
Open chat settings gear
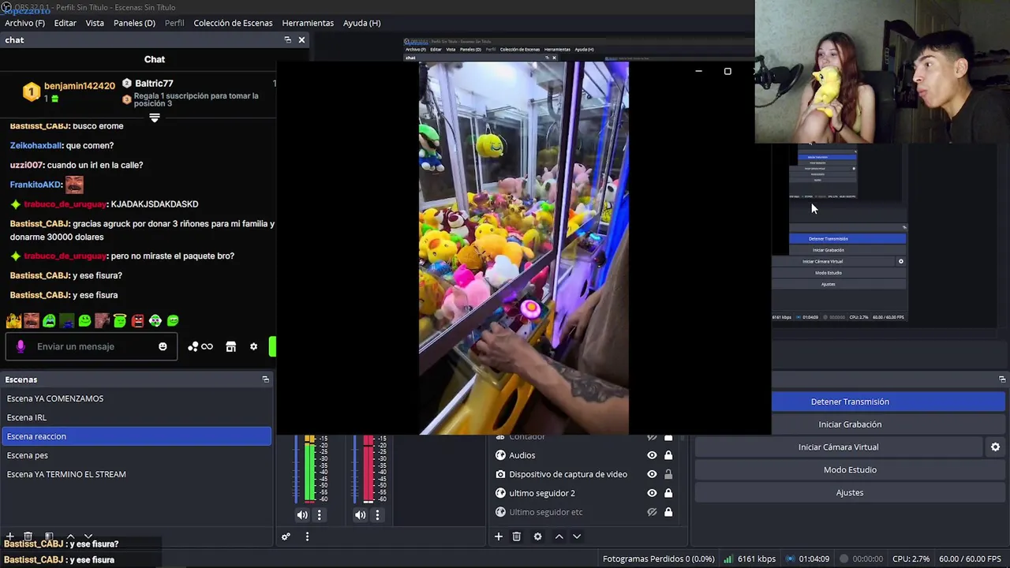pyautogui.click(x=253, y=346)
